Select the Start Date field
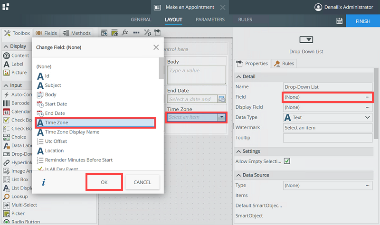 pyautogui.click(x=52, y=104)
